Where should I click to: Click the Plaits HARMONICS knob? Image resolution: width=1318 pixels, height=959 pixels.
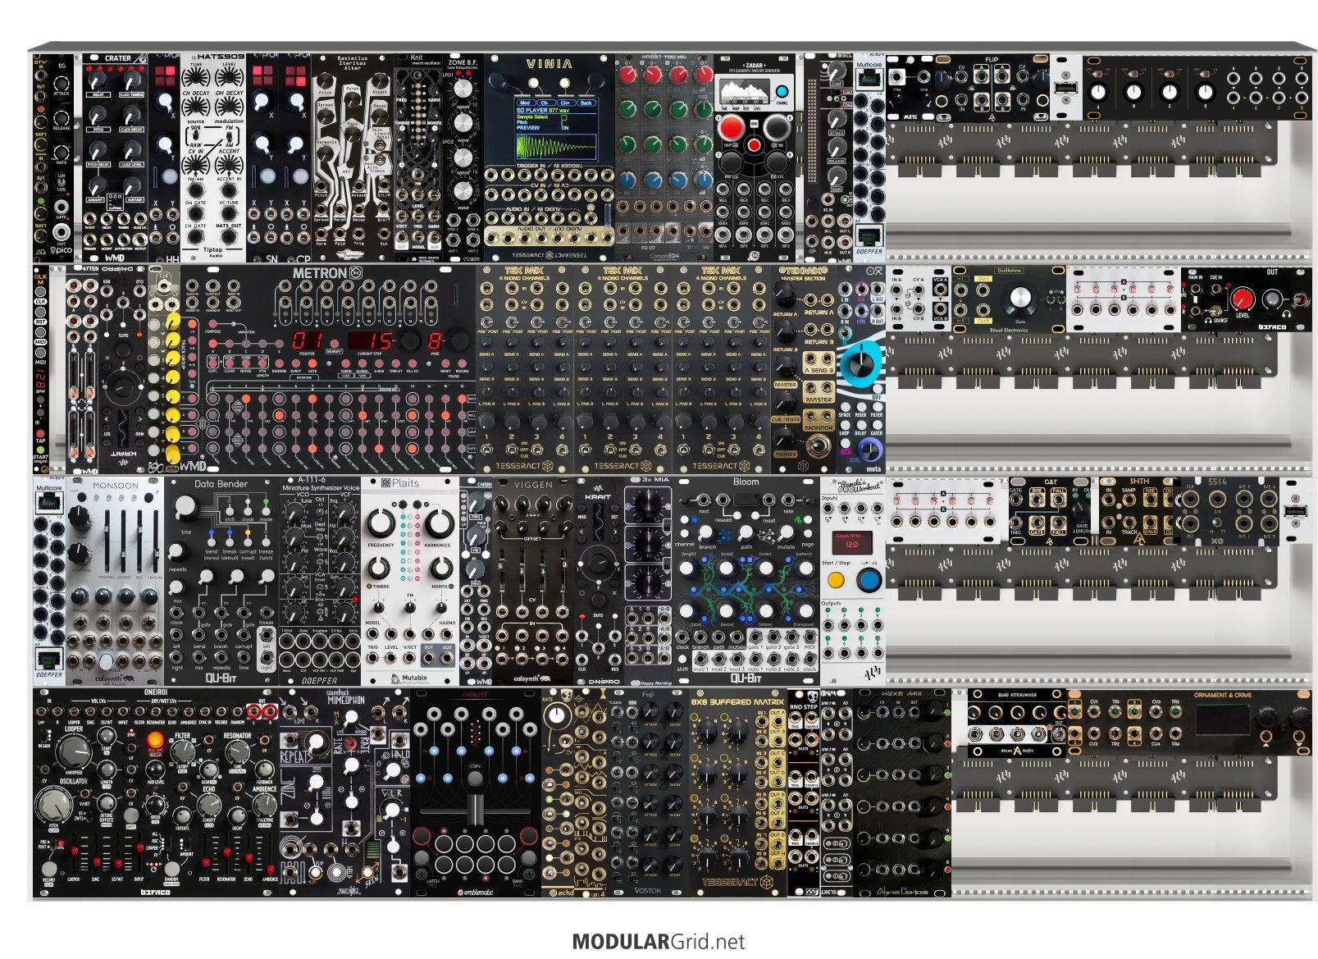(x=439, y=523)
